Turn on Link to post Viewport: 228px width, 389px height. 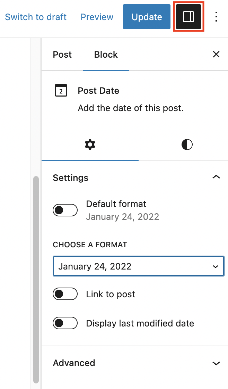pyautogui.click(x=65, y=294)
